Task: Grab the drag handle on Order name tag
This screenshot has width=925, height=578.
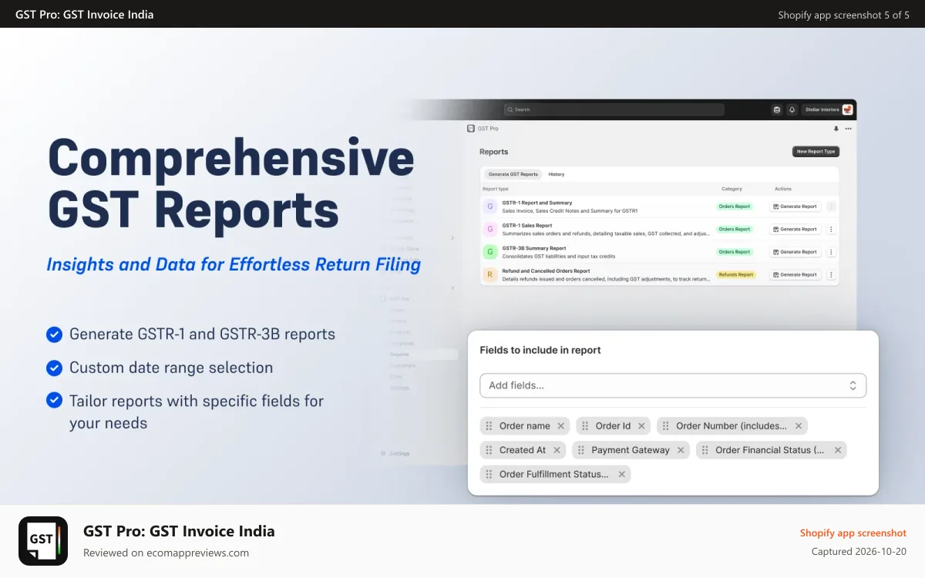Action: 489,425
